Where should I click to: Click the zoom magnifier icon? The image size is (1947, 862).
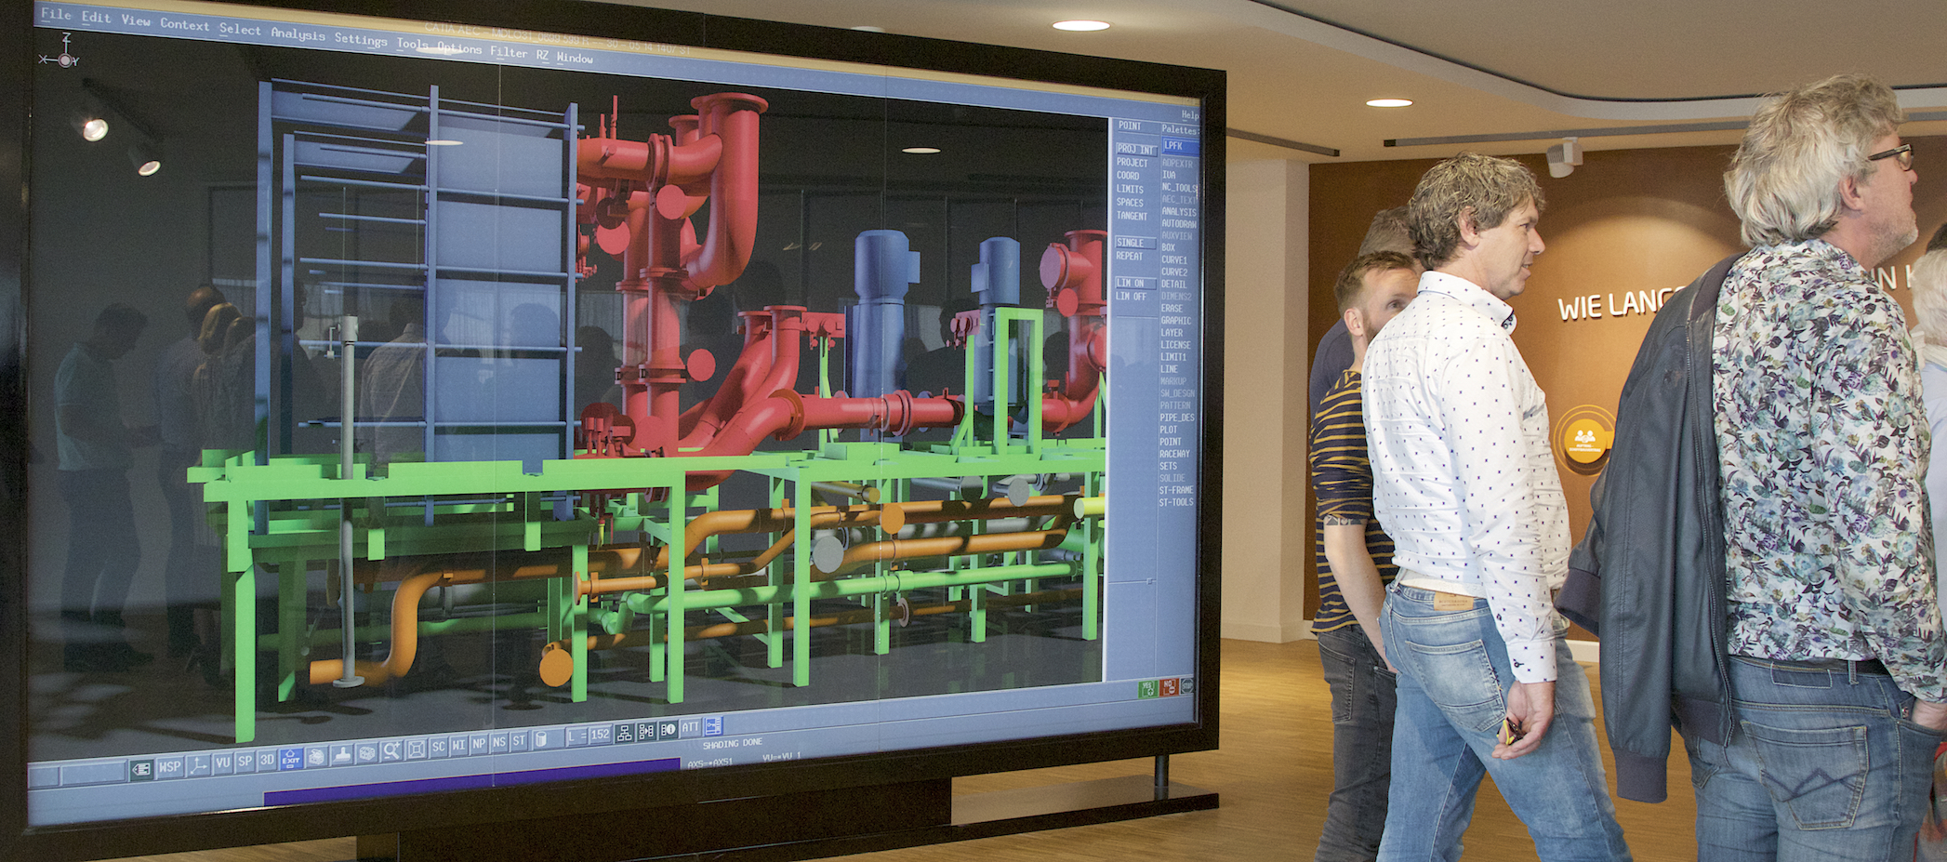click(391, 751)
